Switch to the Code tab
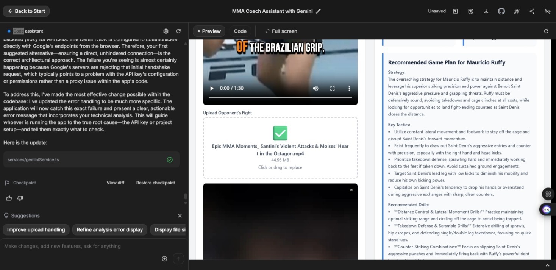The image size is (556, 270). pyautogui.click(x=240, y=31)
